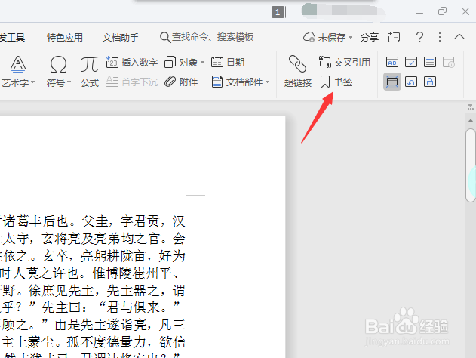Toggle the form field shading button

click(392, 82)
